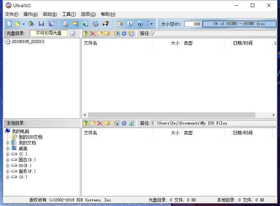Sort local list by 日期/时间 column header

251,133
